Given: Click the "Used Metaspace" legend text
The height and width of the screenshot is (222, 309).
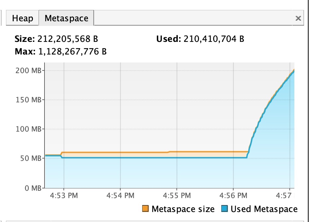Looking at the screenshot, I should (264, 209).
